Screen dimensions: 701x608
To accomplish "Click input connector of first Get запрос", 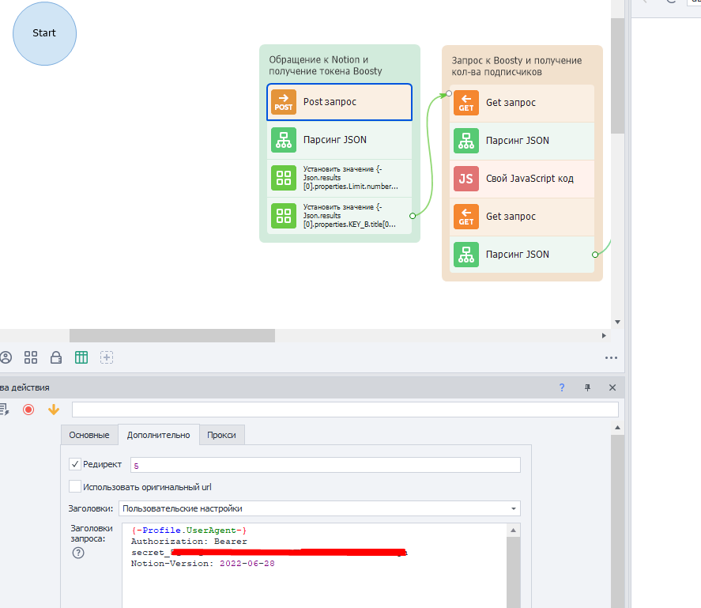I will click(449, 93).
